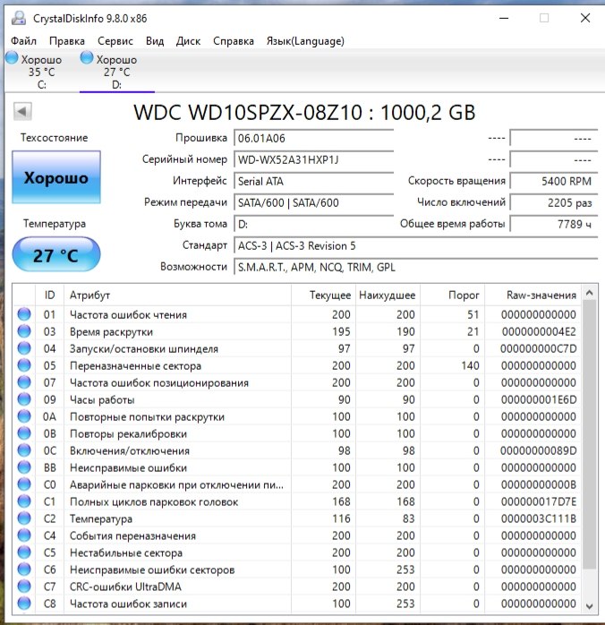605x625 pixels.
Task: Click status orb for attribute 0B recalibration retries
Action: (x=24, y=433)
